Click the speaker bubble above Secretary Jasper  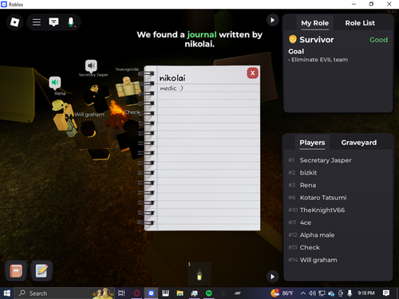tap(91, 66)
